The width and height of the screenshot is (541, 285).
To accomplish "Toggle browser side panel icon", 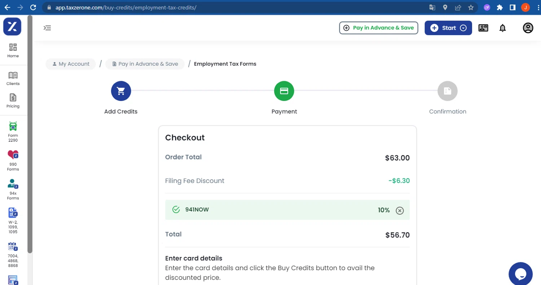I will point(513,7).
